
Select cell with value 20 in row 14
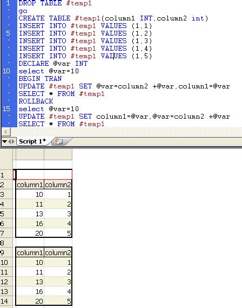coord(30,301)
